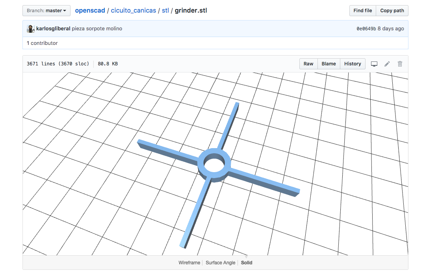This screenshot has height=273, width=425.
Task: Switch the viewer to Wireframe mode
Action: (189, 263)
